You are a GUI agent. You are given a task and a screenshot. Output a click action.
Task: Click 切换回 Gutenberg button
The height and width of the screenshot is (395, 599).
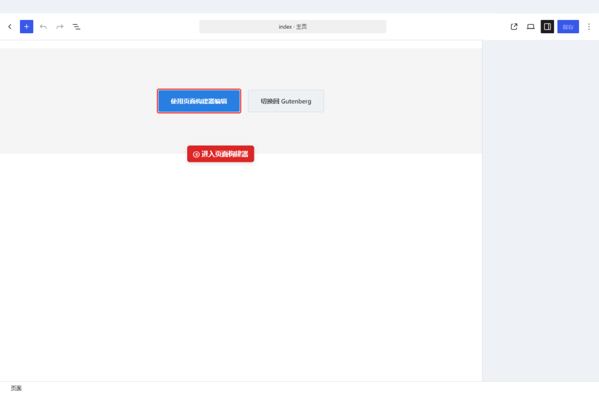click(x=285, y=101)
